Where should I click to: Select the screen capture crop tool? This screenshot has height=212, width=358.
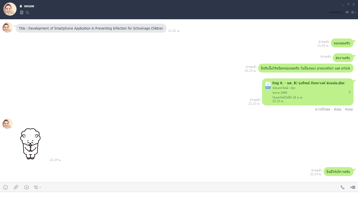coord(36,187)
